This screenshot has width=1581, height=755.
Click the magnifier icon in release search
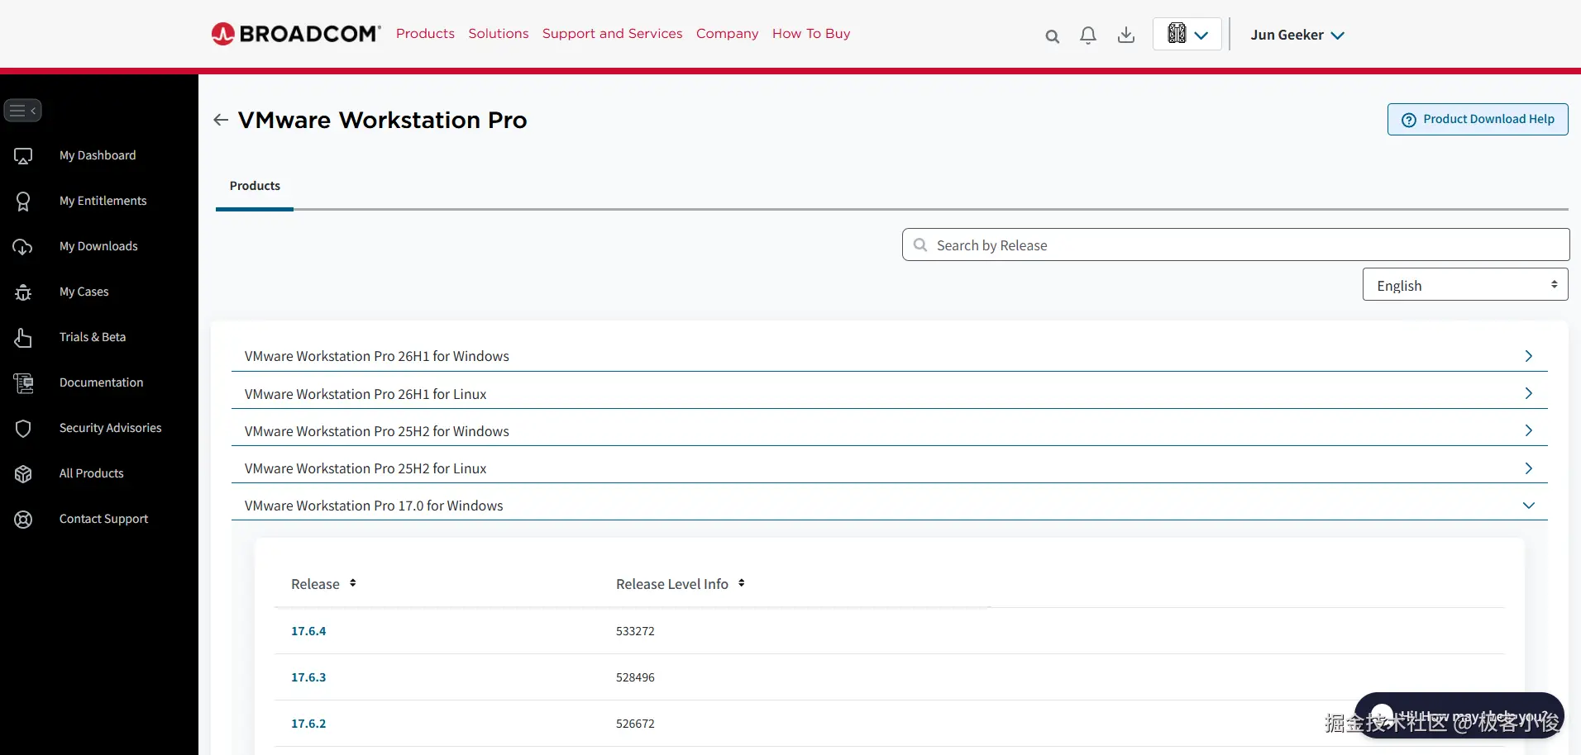920,245
